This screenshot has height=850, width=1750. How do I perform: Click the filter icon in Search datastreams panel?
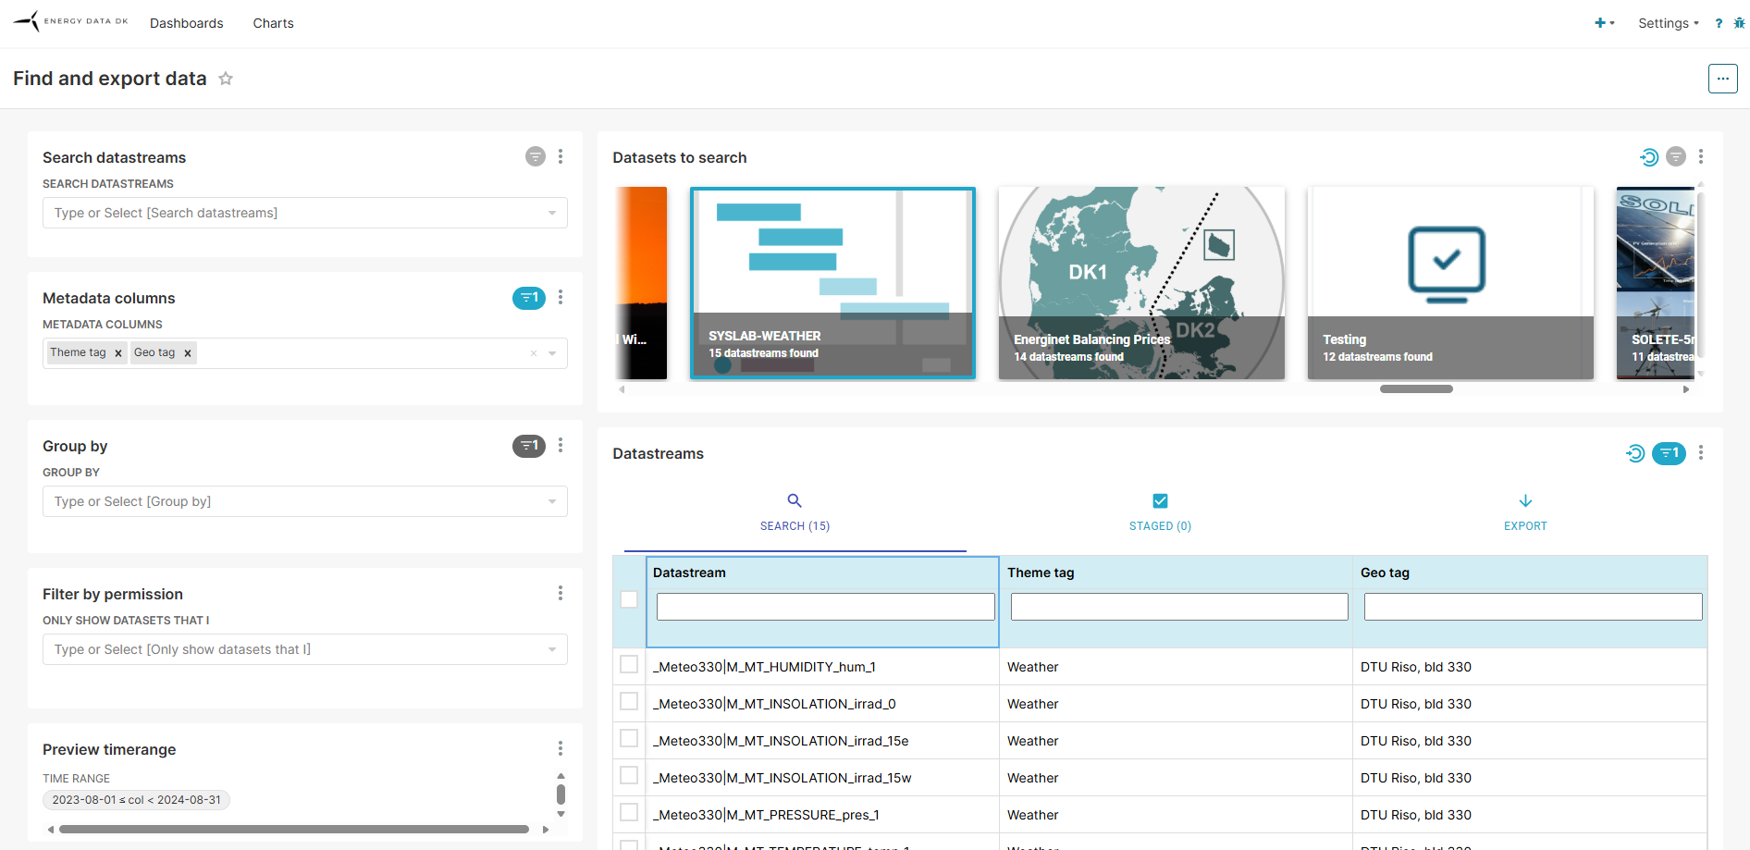[536, 157]
